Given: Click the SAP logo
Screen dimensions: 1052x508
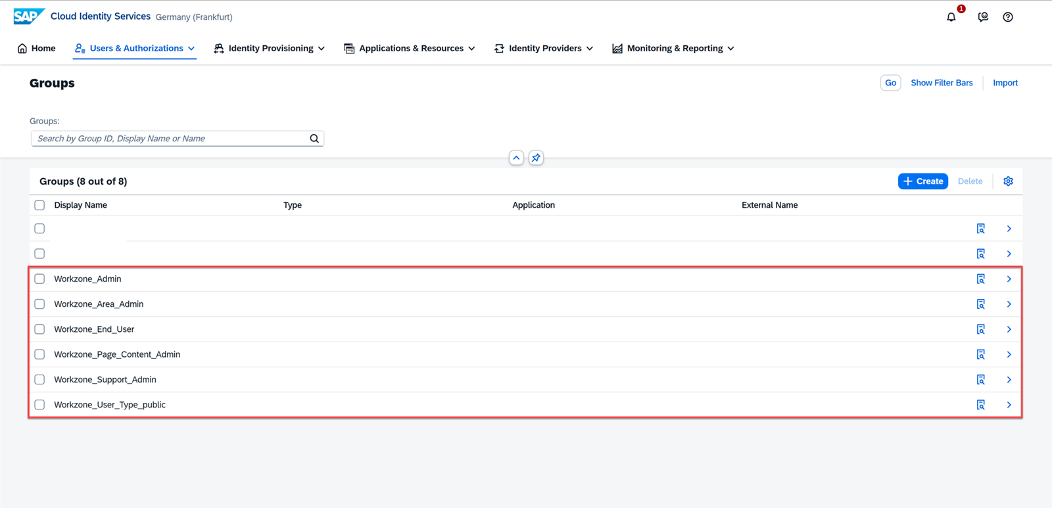Looking at the screenshot, I should click(x=29, y=16).
